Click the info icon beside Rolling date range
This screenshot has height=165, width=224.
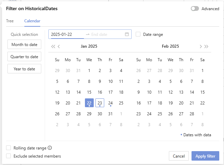click(50, 148)
